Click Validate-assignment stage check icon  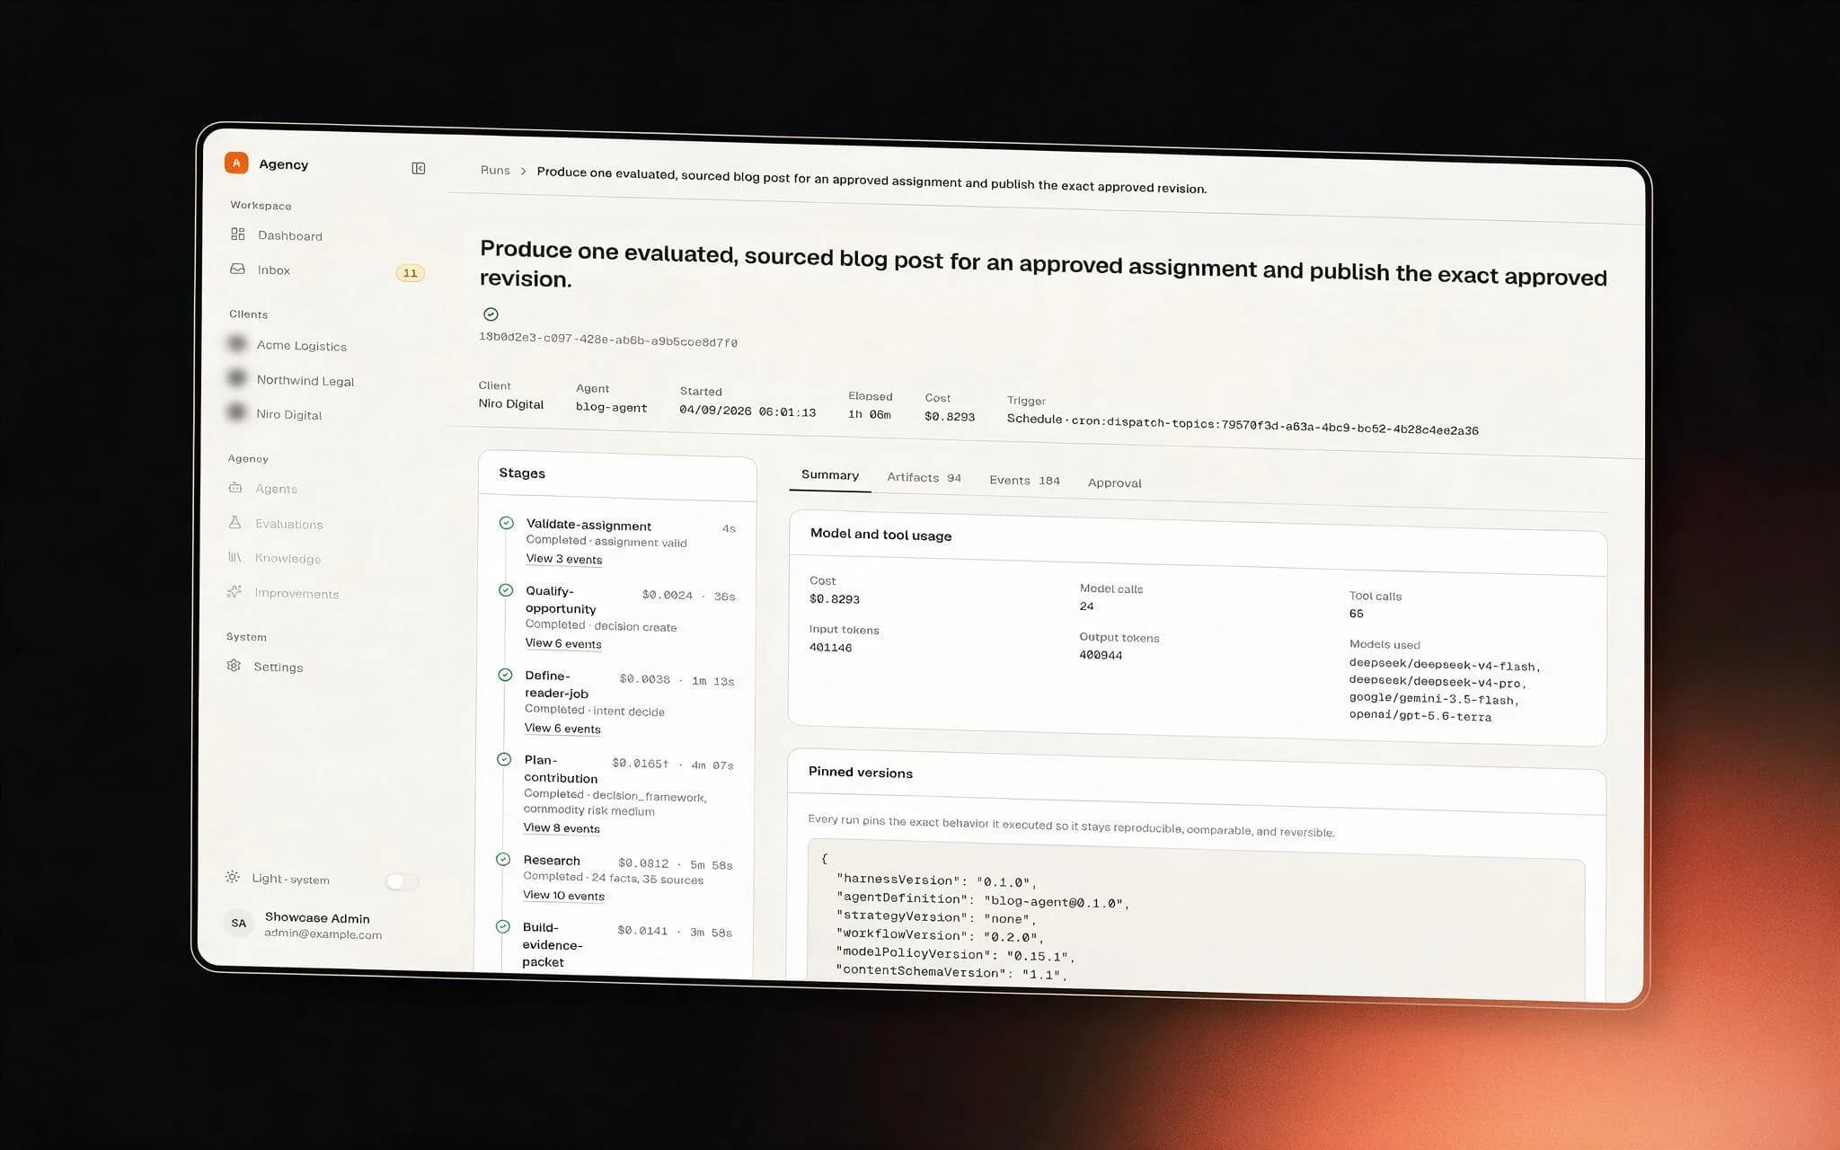(x=507, y=523)
